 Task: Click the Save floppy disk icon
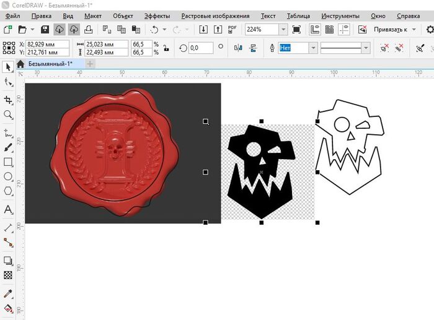45,29
